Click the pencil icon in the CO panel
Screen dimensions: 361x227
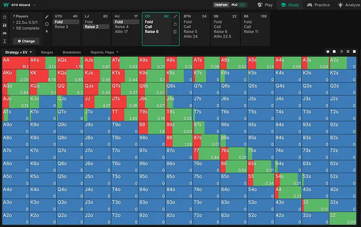coord(175,16)
